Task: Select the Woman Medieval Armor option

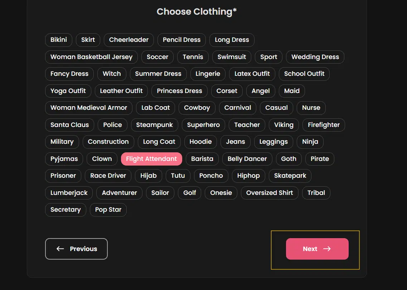Action: pyautogui.click(x=88, y=108)
